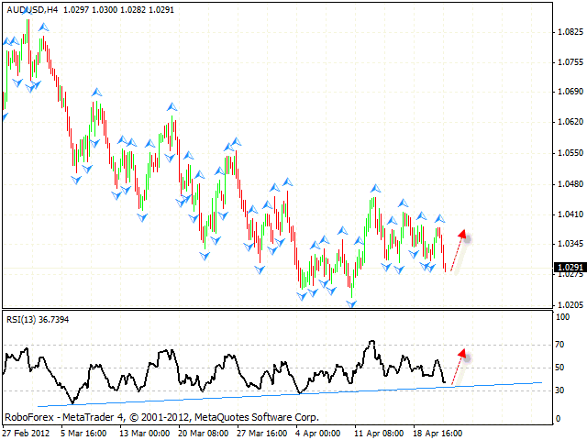Image resolution: width=587 pixels, height=440 pixels.
Task: Select the down fractal below the chart's lowest low
Action: click(350, 303)
